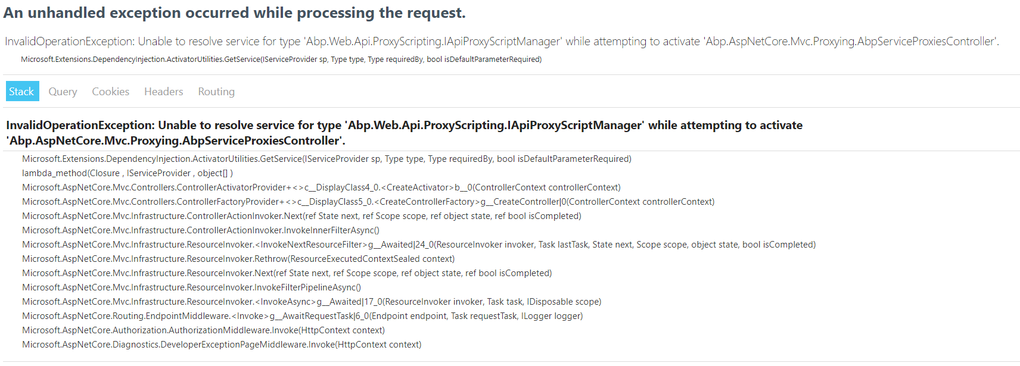Expand the ActivatorUtilities.GetService stack frame

coord(326,159)
